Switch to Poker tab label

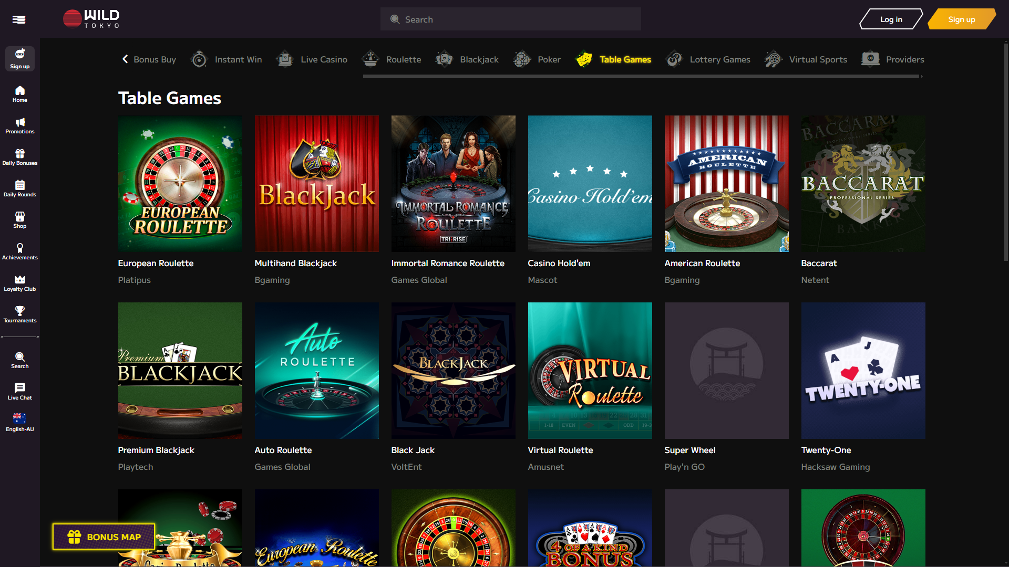[549, 59]
